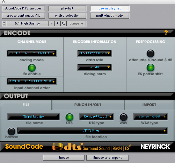
Task: Select previous preset with minus button
Action: coord(52,23)
